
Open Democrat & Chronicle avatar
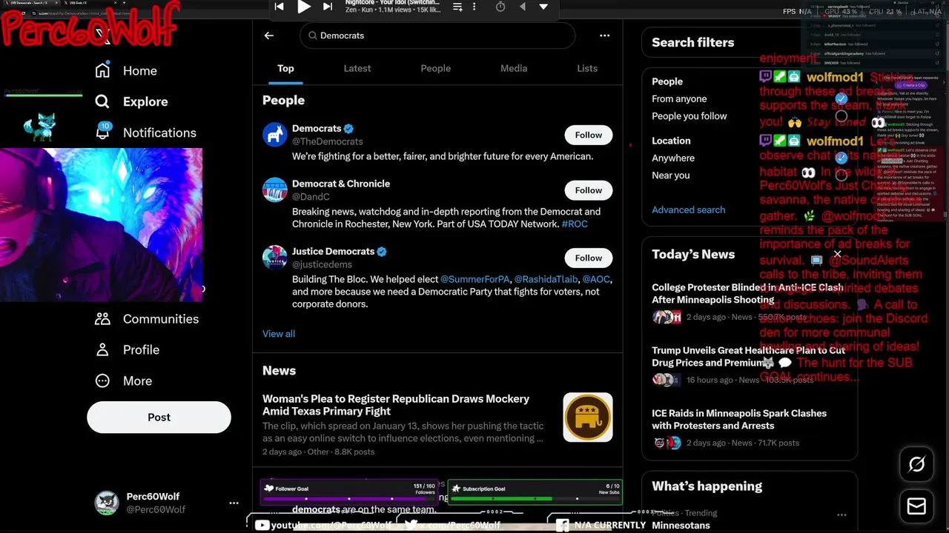coord(274,190)
